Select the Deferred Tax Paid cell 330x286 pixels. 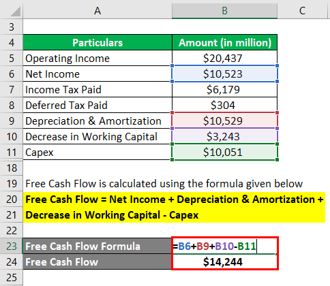click(97, 105)
